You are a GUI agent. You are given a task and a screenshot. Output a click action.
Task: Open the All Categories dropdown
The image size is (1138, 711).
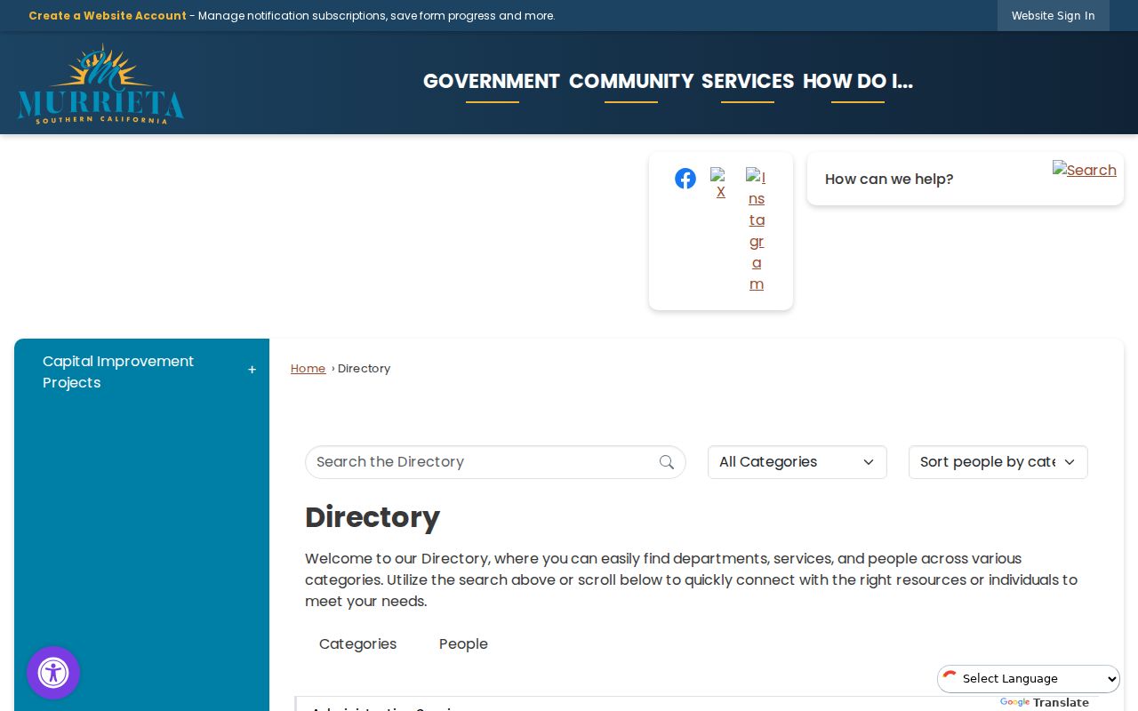797,462
